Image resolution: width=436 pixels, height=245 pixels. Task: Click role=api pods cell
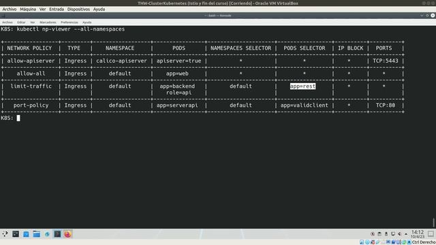(x=178, y=93)
